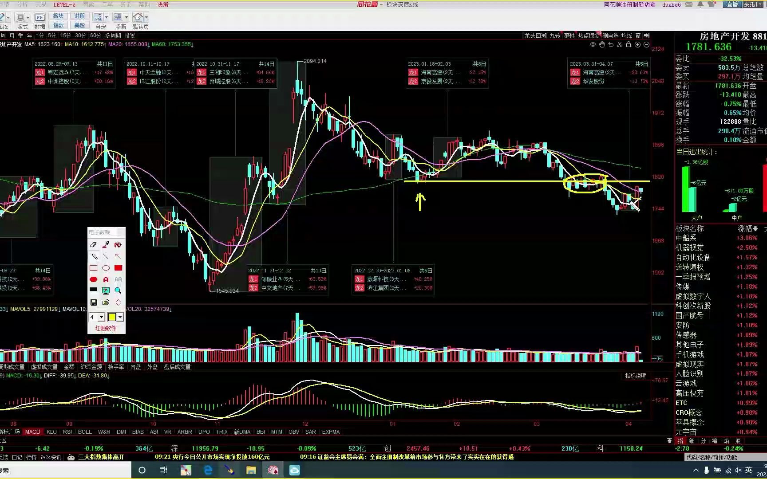Click the 代码/名称/简拼/功能 search field

(x=725, y=457)
